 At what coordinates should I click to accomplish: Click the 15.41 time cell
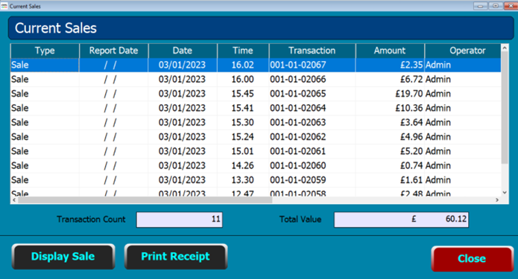point(242,108)
